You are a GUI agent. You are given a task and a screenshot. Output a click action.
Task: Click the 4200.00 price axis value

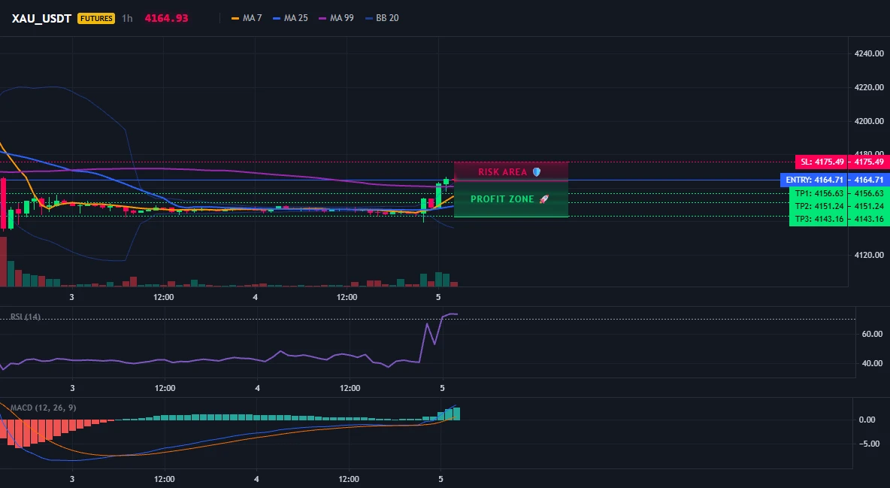869,121
